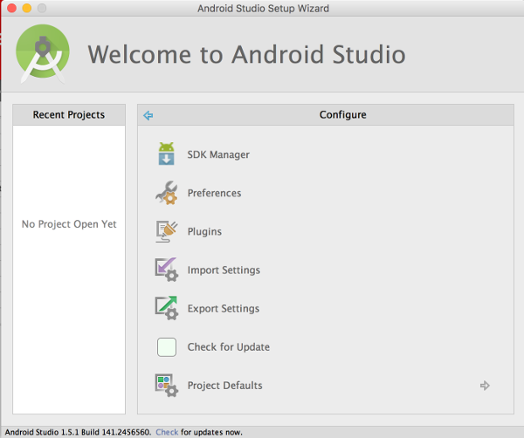Viewport: 524px width, 438px height.
Task: Expand Project Defaults submenu arrow
Action: [485, 386]
